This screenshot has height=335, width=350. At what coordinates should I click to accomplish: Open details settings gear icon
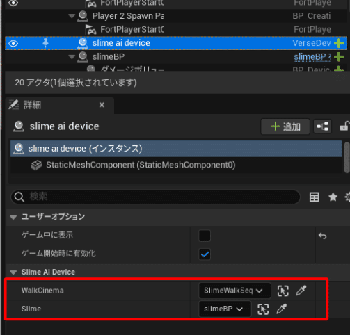(x=347, y=197)
